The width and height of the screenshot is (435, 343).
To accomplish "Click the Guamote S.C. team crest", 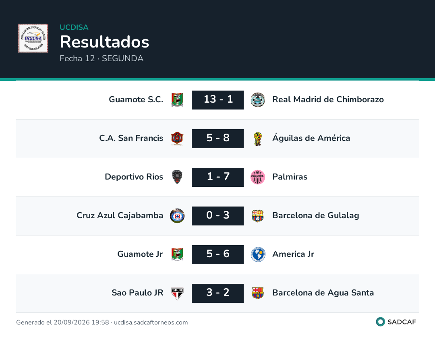I will coord(177,100).
